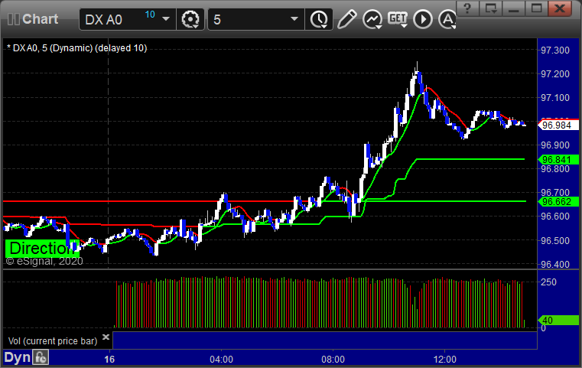This screenshot has width=582, height=368.
Task: Start bar replay with the play icon
Action: click(x=423, y=19)
